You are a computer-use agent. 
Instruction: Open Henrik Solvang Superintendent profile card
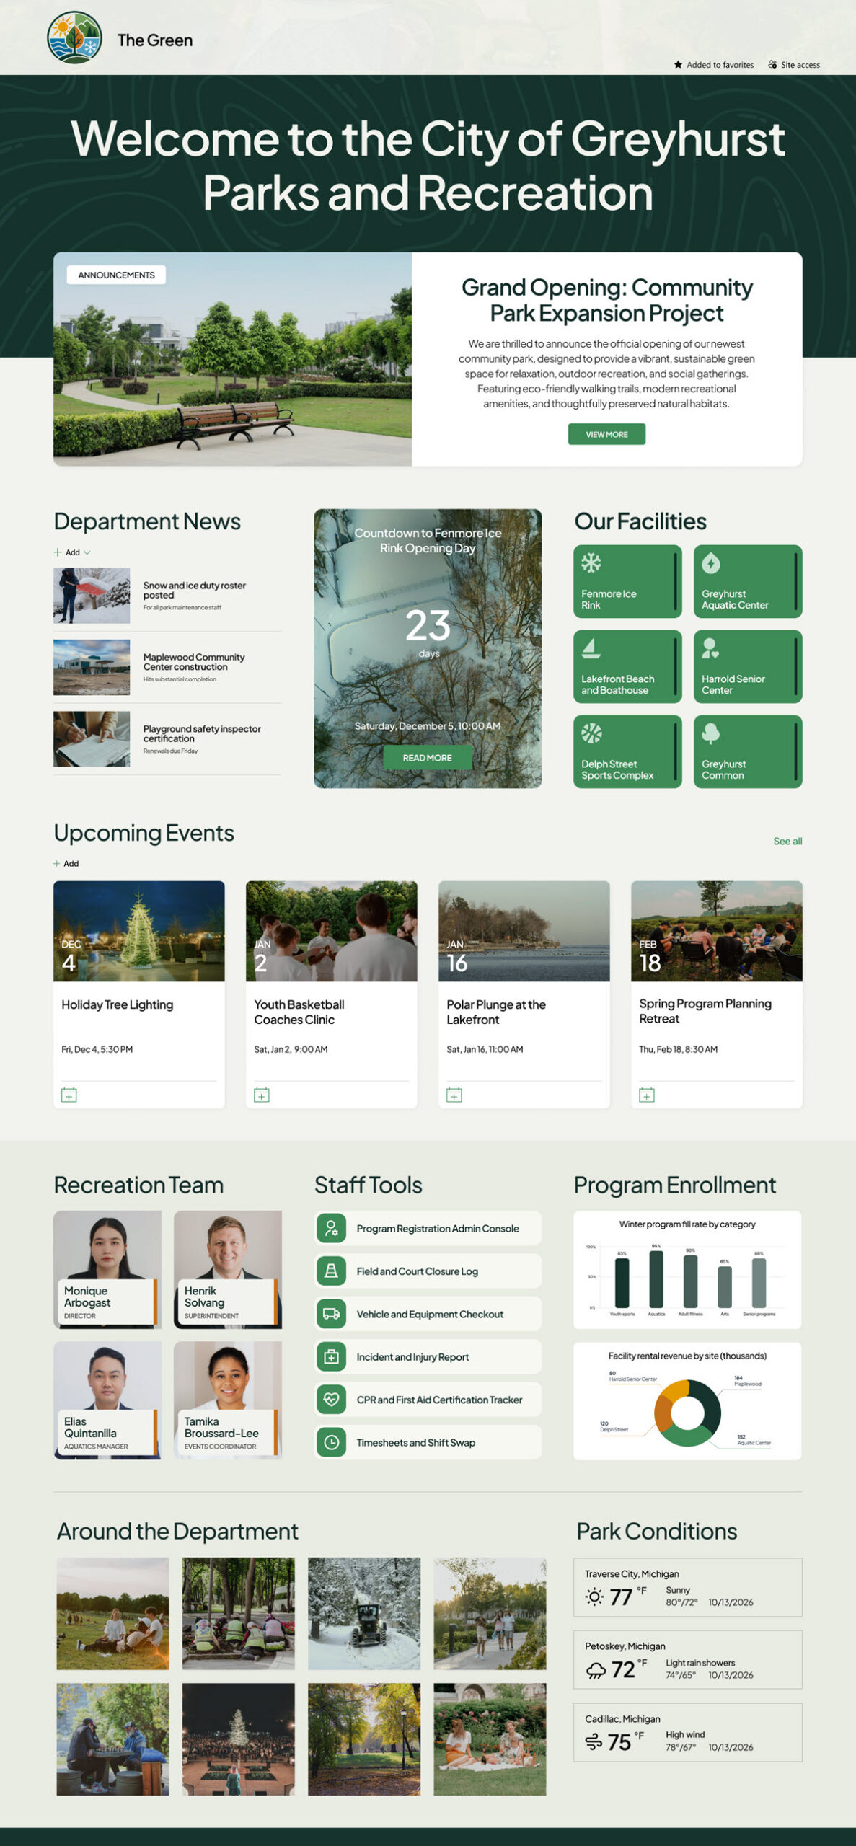[x=228, y=1269]
